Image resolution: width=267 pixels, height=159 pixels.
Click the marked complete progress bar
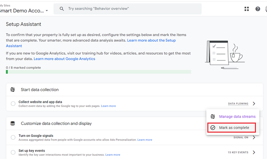[98, 72]
